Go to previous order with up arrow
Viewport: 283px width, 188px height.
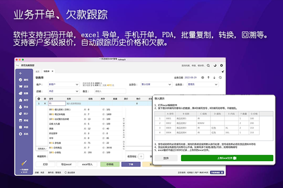pyautogui.click(x=208, y=78)
